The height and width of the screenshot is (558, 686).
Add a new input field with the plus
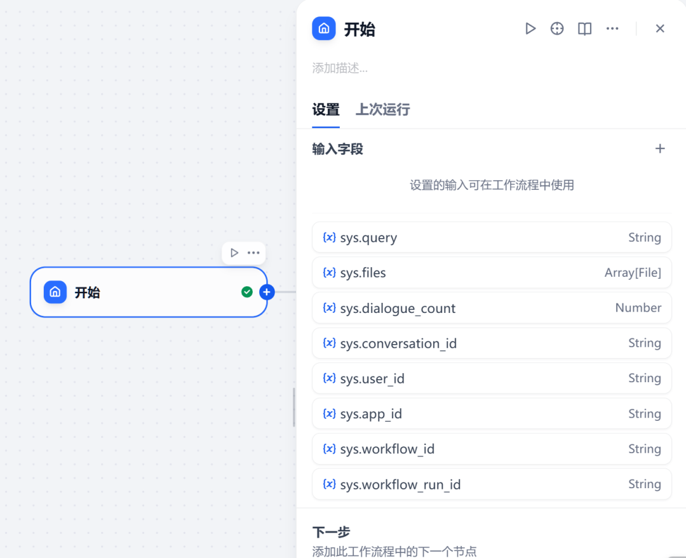[x=660, y=149]
